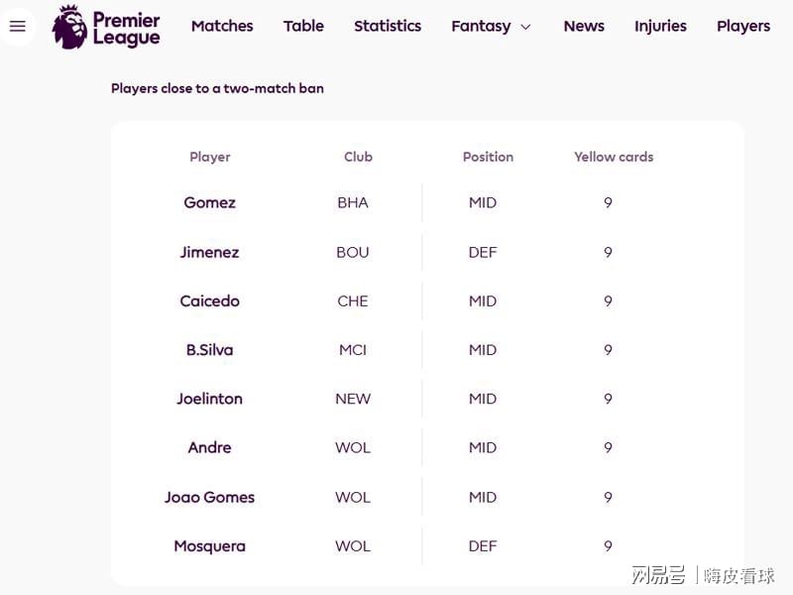Click Mosquera in the table
The height and width of the screenshot is (595, 793).
click(x=210, y=545)
